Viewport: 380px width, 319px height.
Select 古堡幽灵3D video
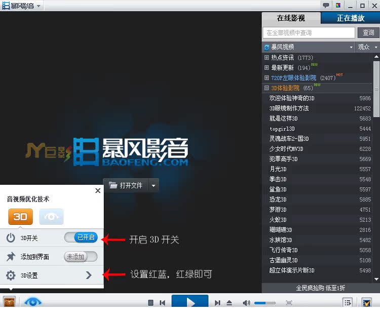tap(317, 260)
